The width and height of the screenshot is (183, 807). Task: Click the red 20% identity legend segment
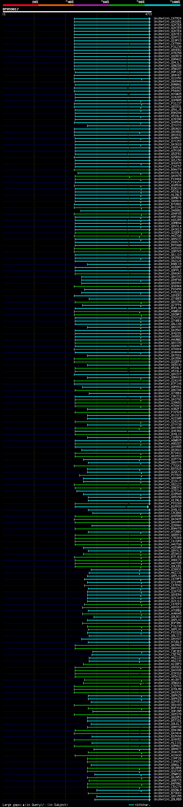click(x=20, y=5)
